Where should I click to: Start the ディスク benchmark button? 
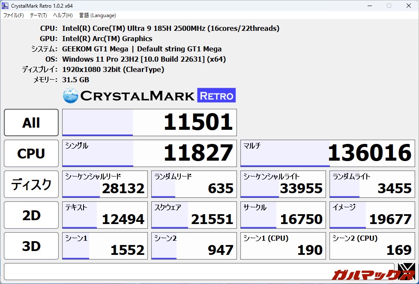[31, 184]
